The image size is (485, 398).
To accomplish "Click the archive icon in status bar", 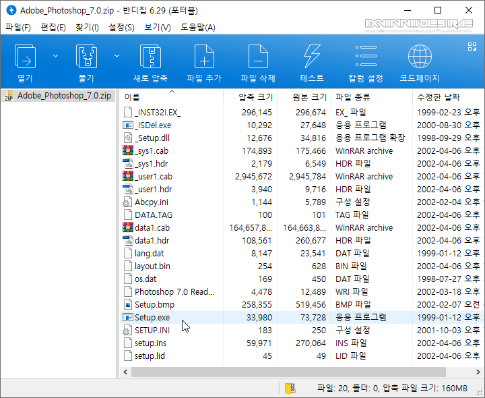I will click(x=290, y=389).
